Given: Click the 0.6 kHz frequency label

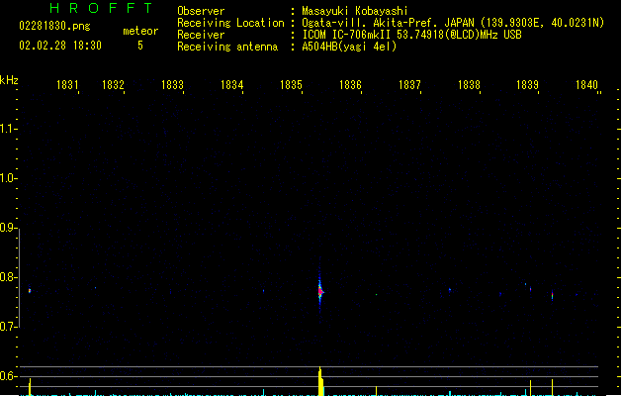Looking at the screenshot, I should click(8, 376).
